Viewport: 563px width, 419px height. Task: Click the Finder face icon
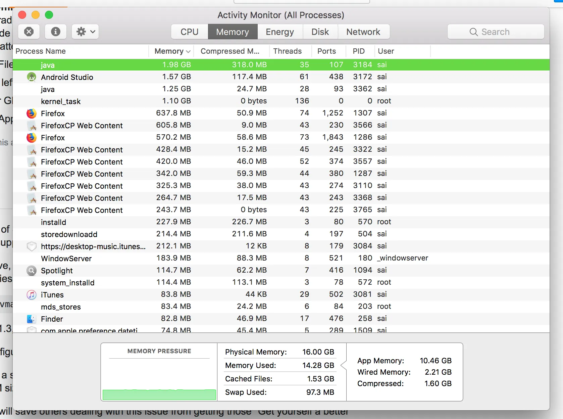(x=32, y=319)
